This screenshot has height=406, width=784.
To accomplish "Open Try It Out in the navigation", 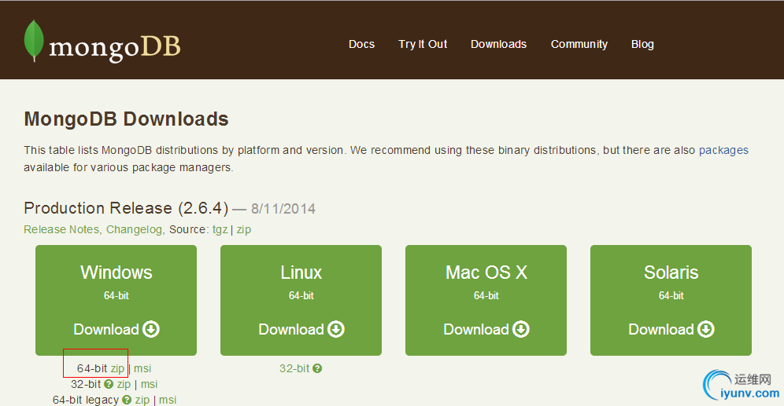I will pyautogui.click(x=423, y=44).
